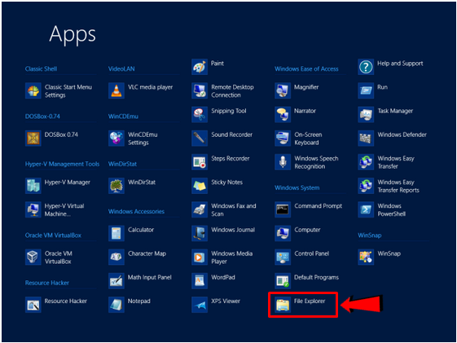
Task: Click the 'Snipping Tool' label text
Action: tap(229, 111)
